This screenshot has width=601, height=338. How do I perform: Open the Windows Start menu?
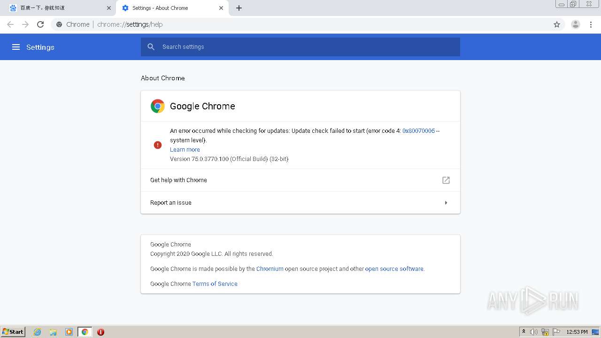(x=13, y=332)
